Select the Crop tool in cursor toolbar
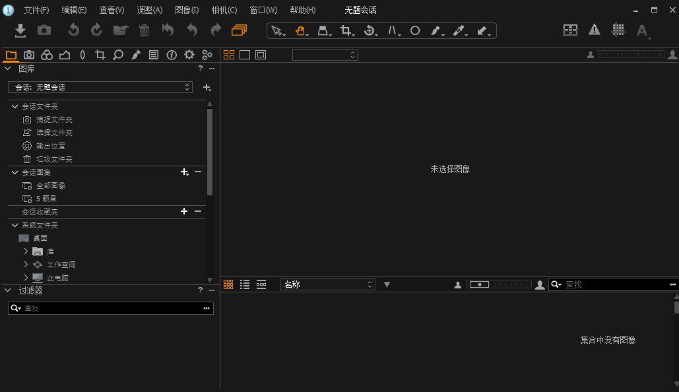 click(x=346, y=31)
